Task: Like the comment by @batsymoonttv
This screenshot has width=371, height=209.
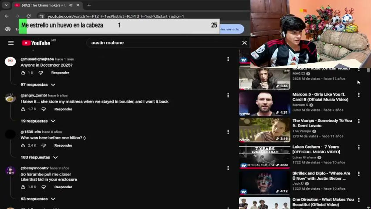Action: [x=23, y=187]
